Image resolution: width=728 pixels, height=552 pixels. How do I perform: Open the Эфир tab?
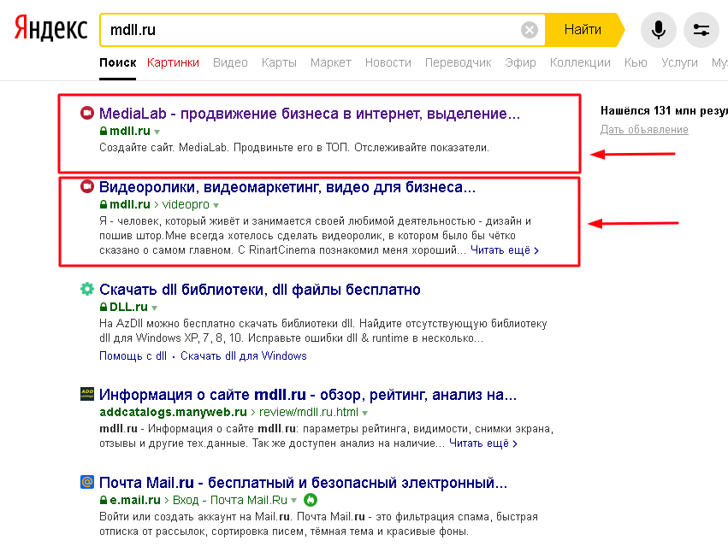pyautogui.click(x=520, y=62)
